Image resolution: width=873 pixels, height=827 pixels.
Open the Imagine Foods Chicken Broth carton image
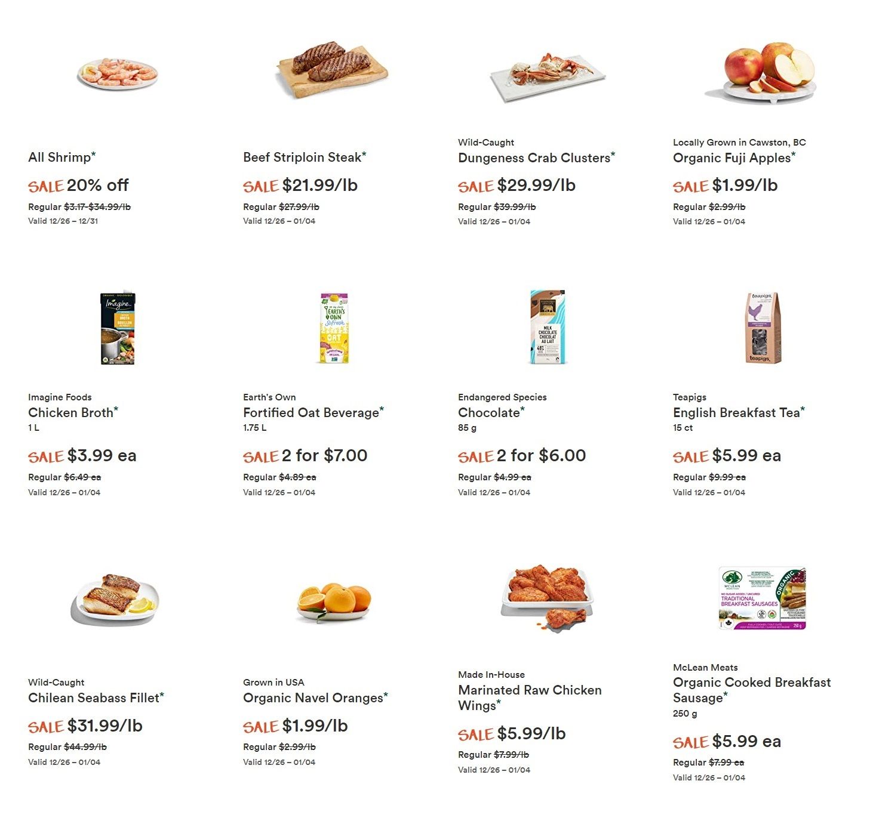point(118,328)
